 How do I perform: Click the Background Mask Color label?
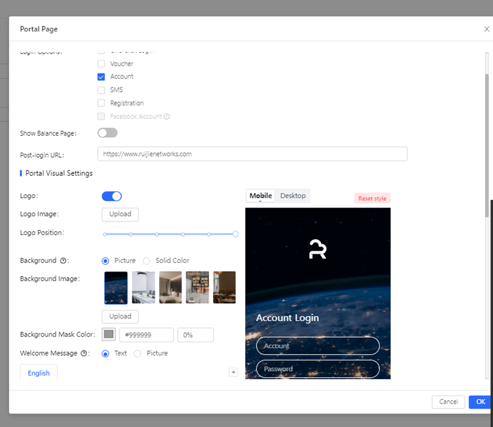[x=58, y=334]
